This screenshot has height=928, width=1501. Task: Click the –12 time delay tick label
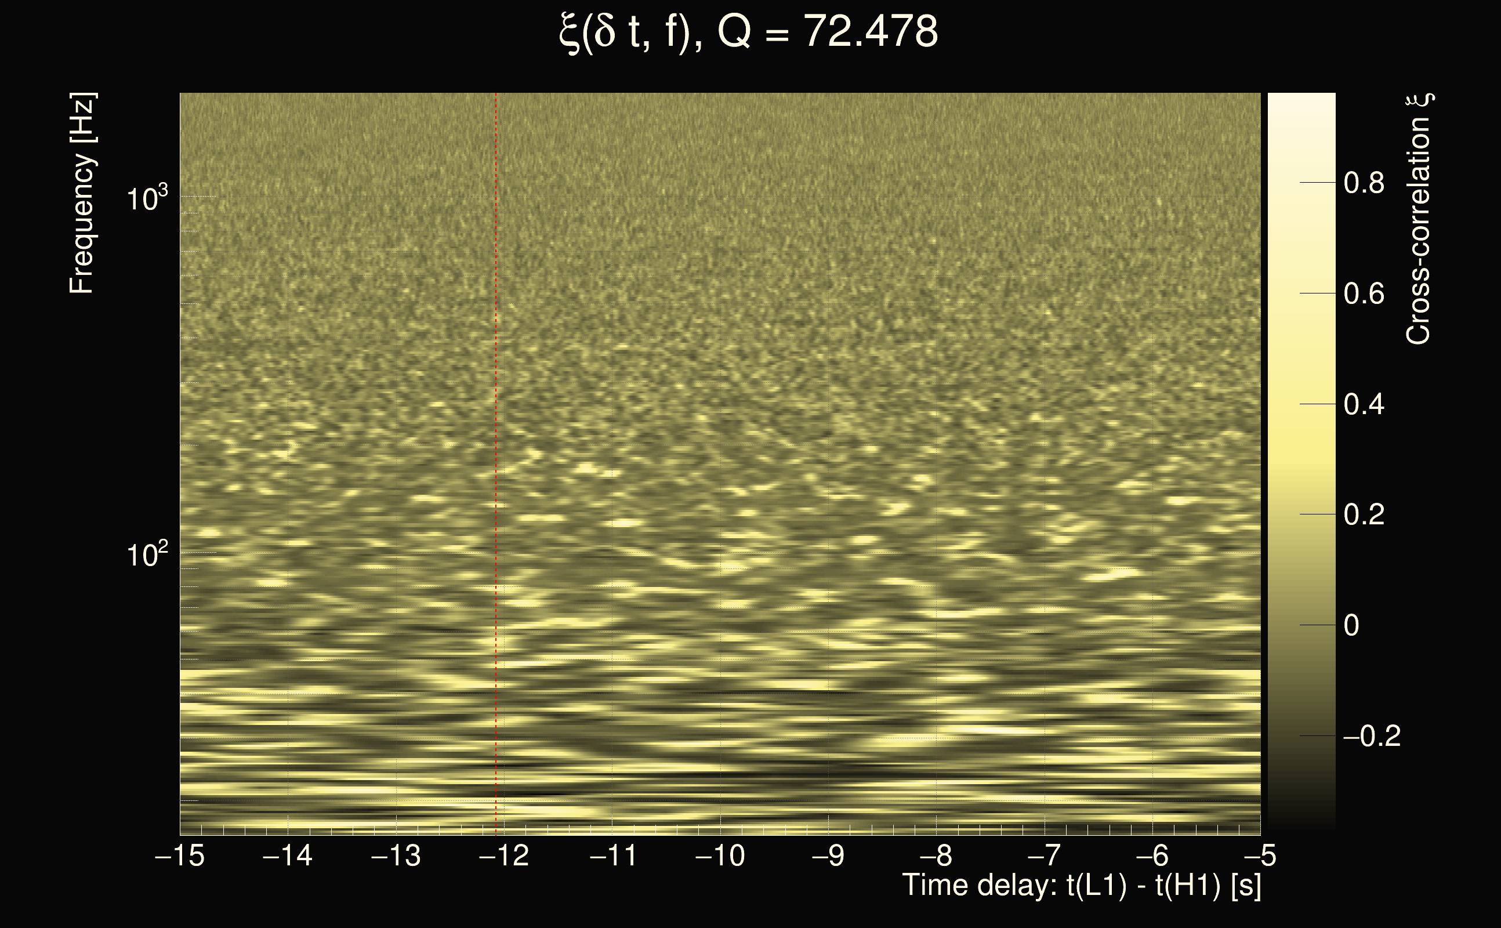tap(504, 855)
